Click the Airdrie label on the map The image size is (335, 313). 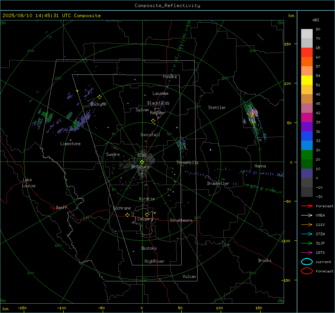(147, 199)
